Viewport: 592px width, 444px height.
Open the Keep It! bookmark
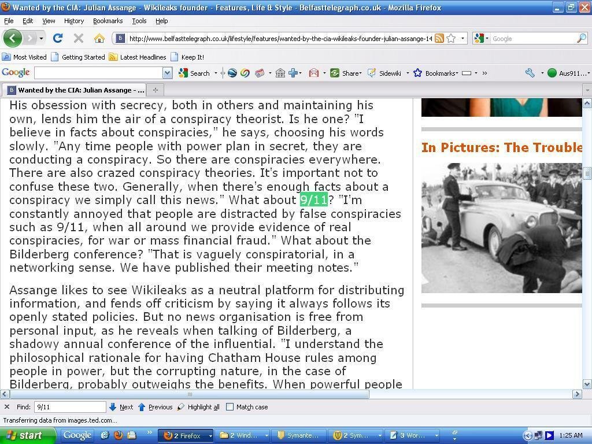click(x=187, y=57)
